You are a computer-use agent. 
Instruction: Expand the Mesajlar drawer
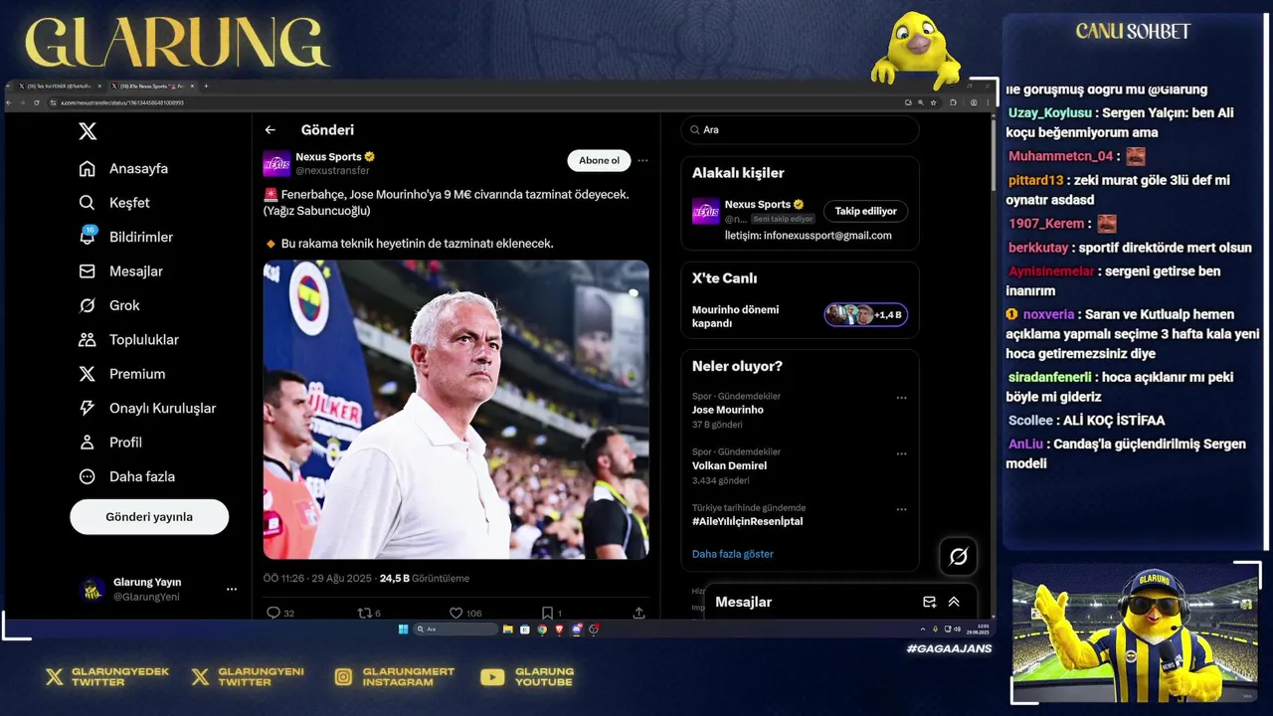(954, 602)
